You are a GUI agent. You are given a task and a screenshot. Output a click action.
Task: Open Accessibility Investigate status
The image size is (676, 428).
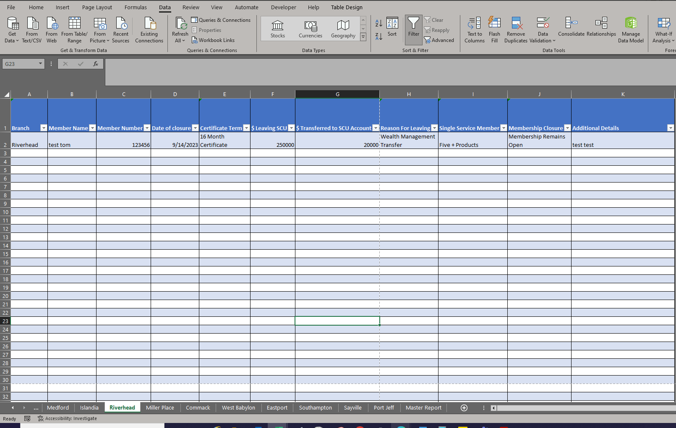point(67,418)
